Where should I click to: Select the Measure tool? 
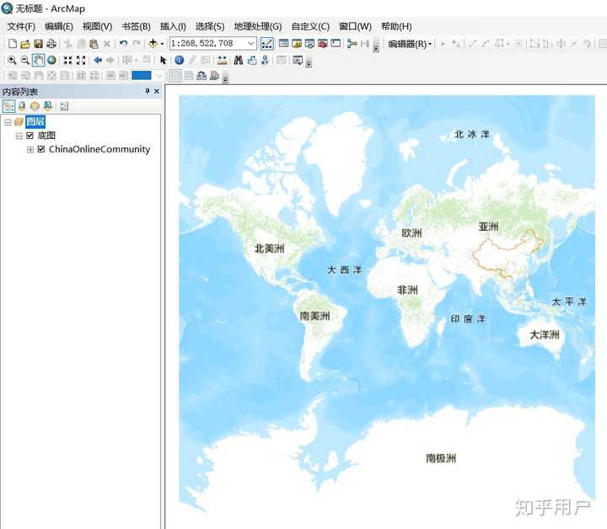[223, 61]
